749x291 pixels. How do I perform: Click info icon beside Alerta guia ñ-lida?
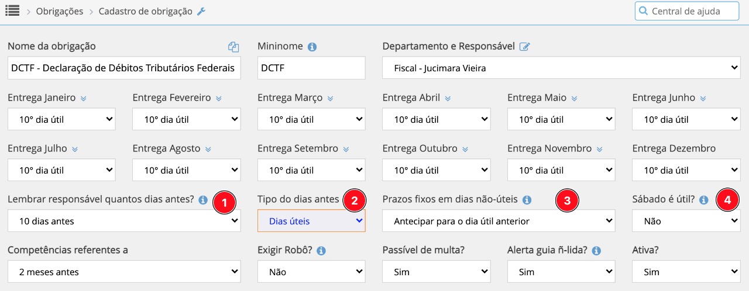[596, 251]
